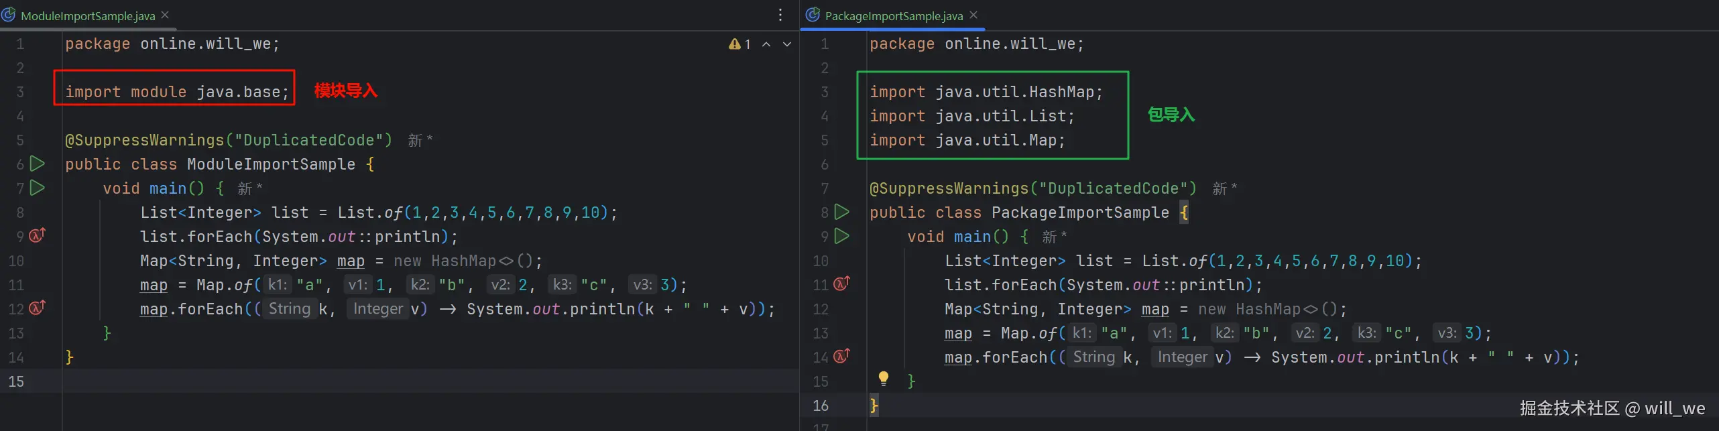Click author hint above ModuleImportSample class
This screenshot has width=1719, height=431.
pyautogui.click(x=420, y=140)
